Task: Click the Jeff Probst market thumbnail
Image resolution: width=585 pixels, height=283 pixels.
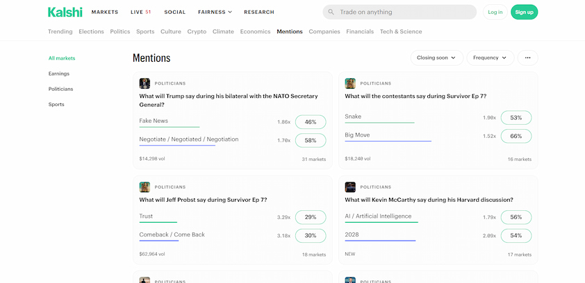Action: (x=145, y=187)
